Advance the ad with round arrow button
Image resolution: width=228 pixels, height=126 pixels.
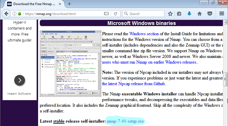tap(20, 80)
